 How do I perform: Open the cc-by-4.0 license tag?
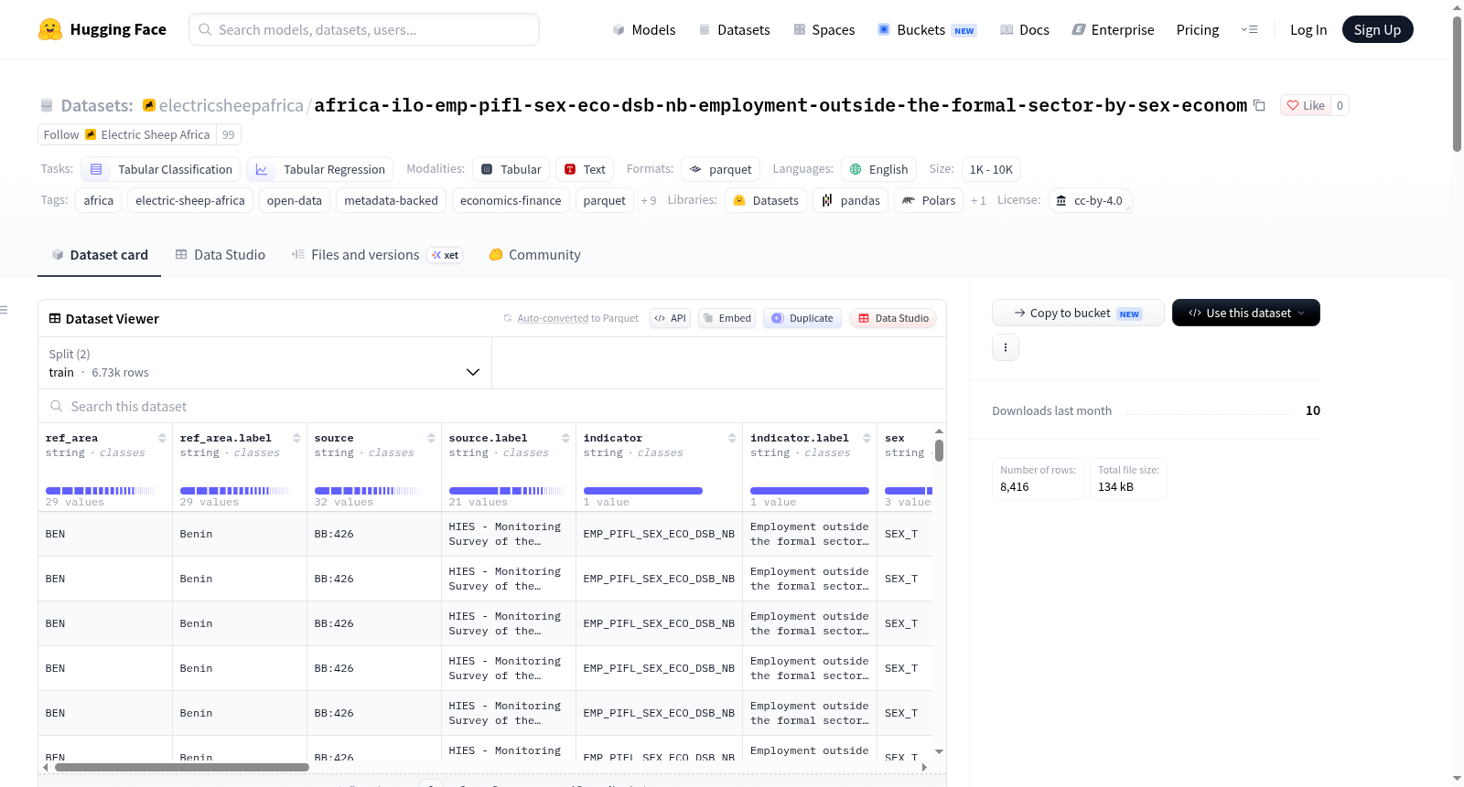pyautogui.click(x=1089, y=200)
